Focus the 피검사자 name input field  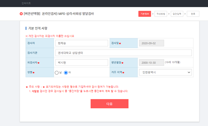click(82, 63)
